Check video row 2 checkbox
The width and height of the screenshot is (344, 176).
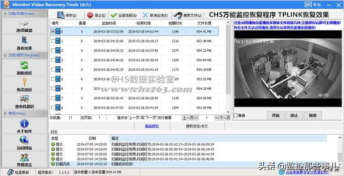(x=53, y=51)
